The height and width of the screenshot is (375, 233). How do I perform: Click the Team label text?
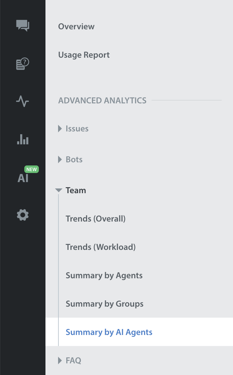[x=76, y=190]
